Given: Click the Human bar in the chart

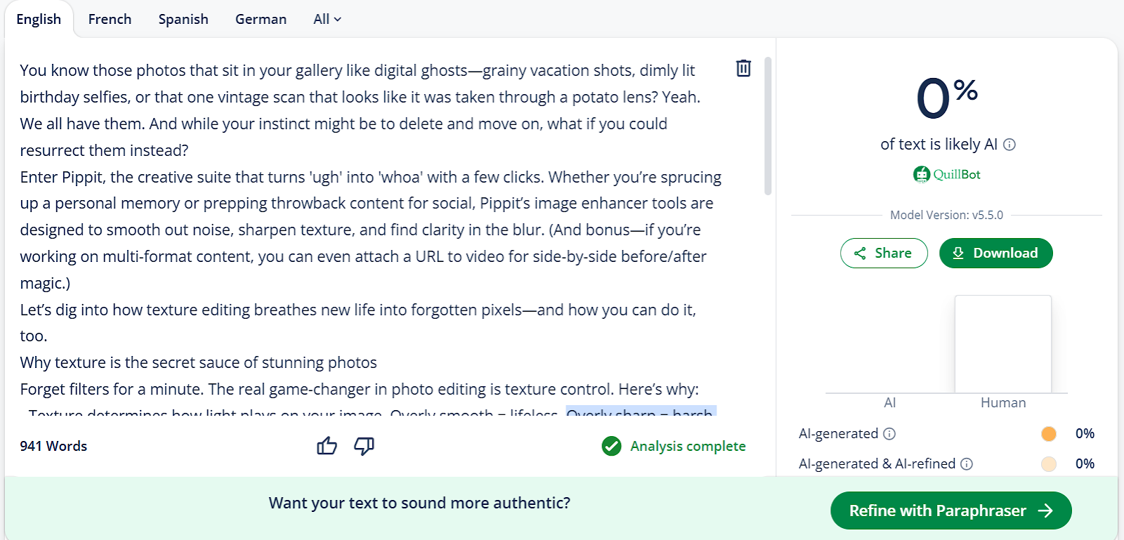Looking at the screenshot, I should 1002,344.
